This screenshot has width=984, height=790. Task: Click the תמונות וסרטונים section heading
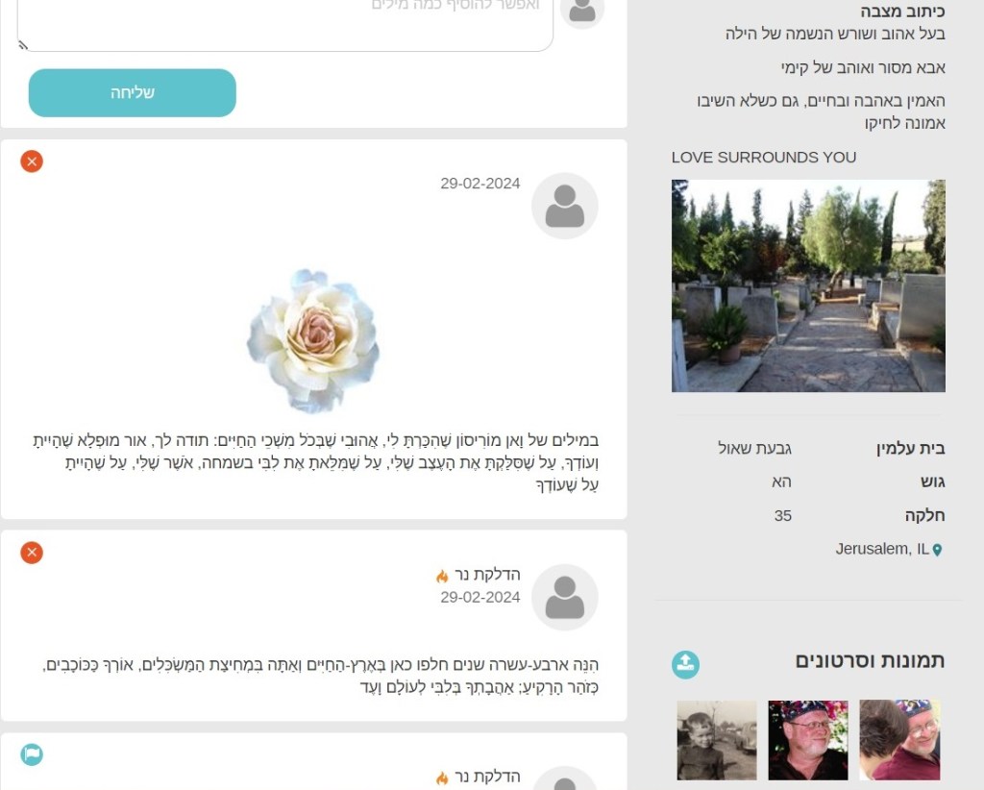point(870,661)
